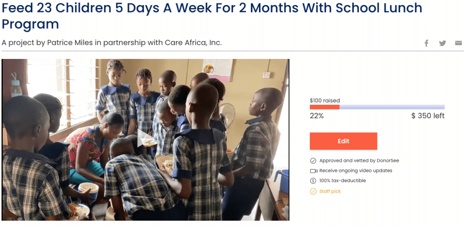Click the dollar icon beside tax-deductible
Viewport: 464px width, 228px height.
tap(313, 181)
